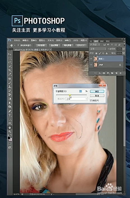This screenshot has width=130, height=198.
Task: Select the Path Selection tool
Action: [10, 119]
